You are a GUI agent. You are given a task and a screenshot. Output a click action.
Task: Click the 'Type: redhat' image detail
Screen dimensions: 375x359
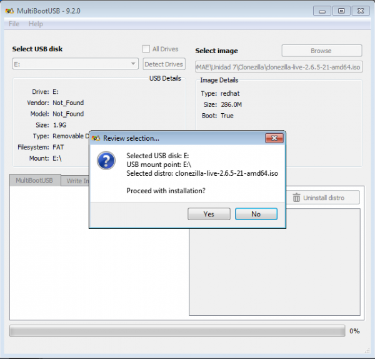point(220,93)
